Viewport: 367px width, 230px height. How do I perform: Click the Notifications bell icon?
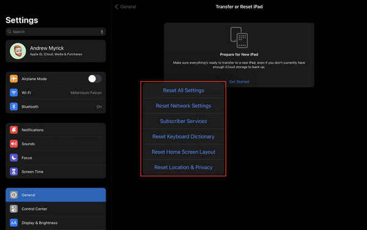(x=13, y=130)
